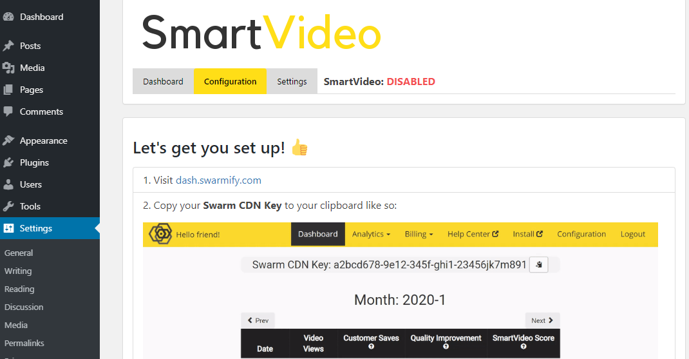Open Reading settings submenu
This screenshot has width=689, height=359.
tap(19, 289)
